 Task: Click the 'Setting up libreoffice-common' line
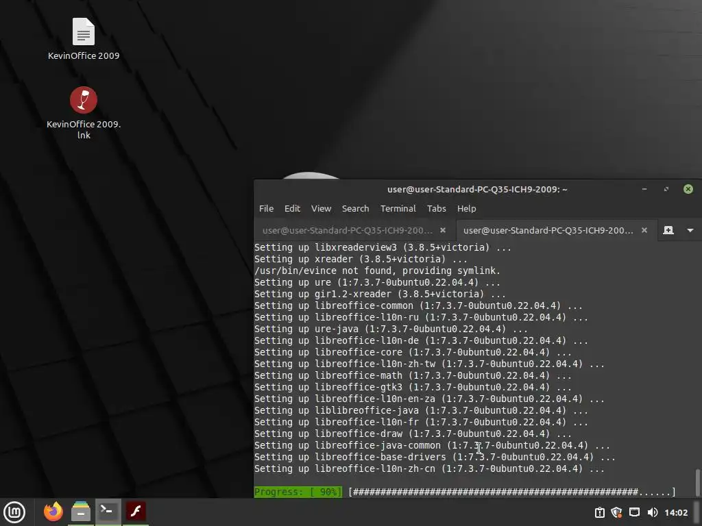coord(418,305)
